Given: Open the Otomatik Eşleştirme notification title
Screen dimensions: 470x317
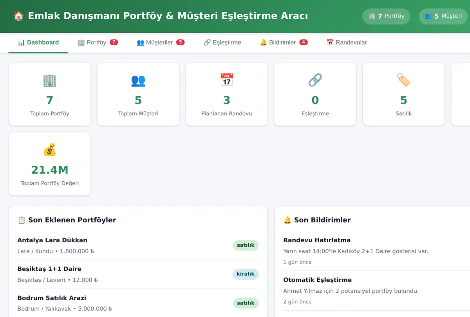Looking at the screenshot, I should pyautogui.click(x=318, y=280).
